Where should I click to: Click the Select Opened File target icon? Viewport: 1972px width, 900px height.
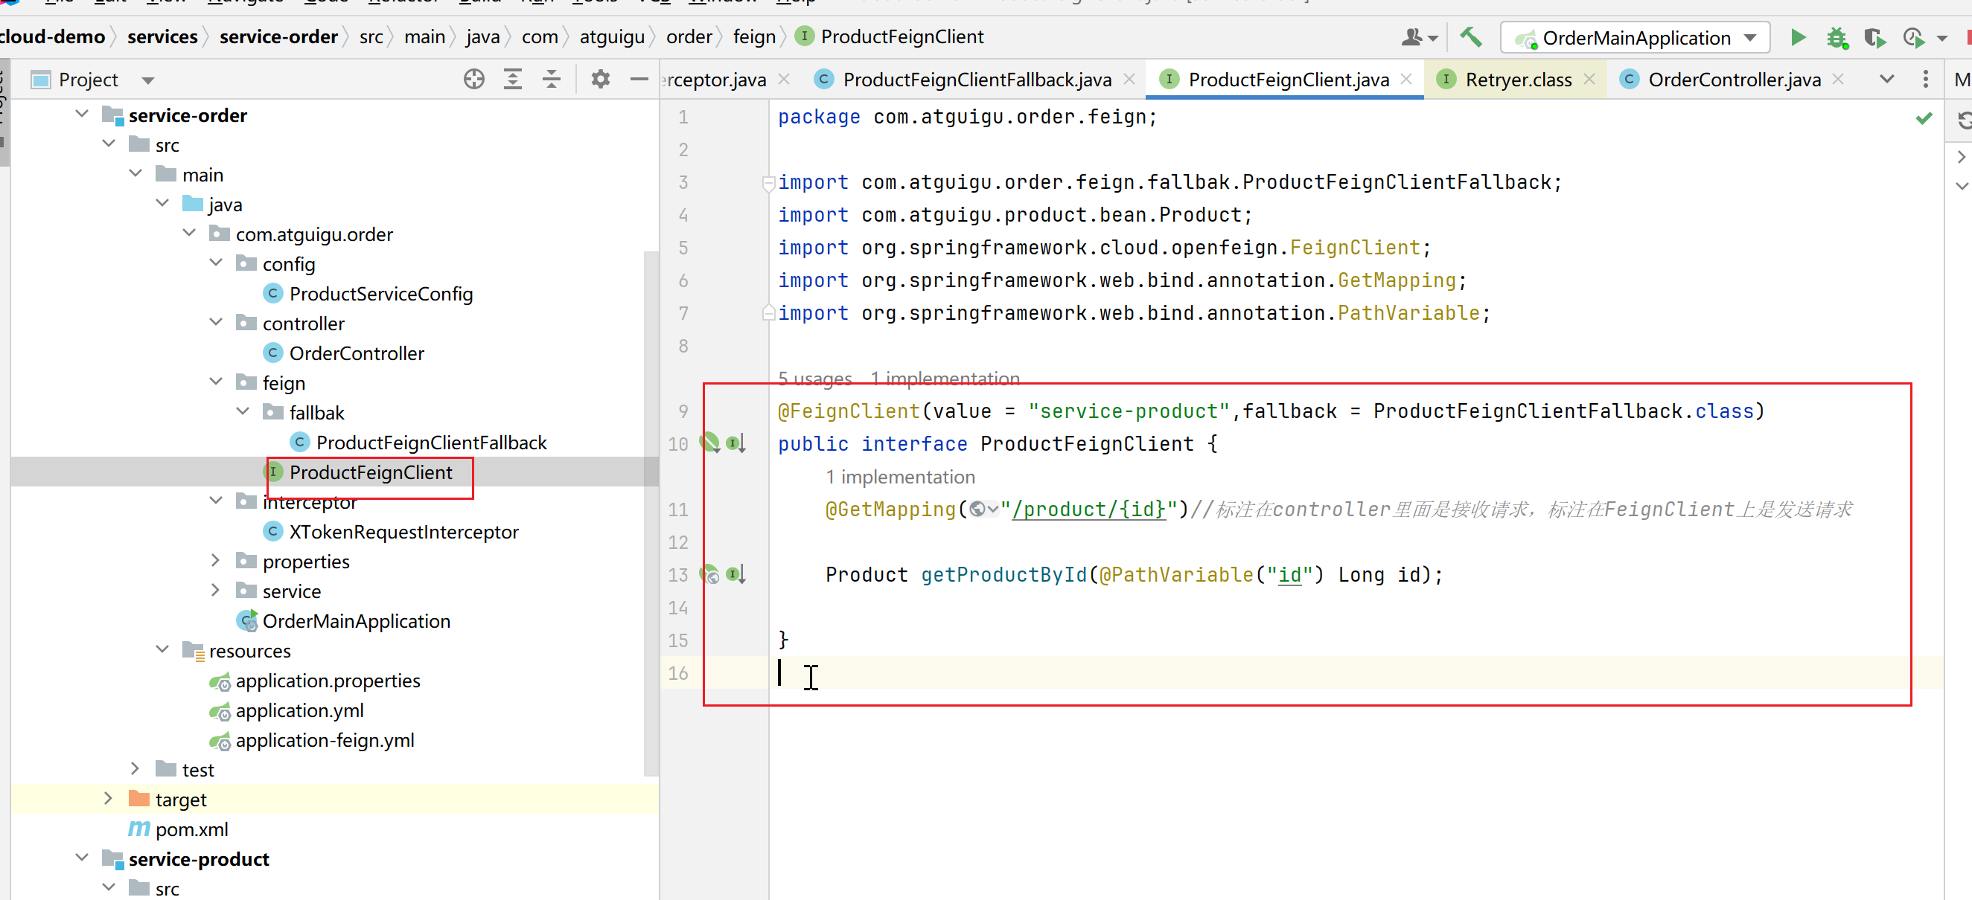[474, 79]
